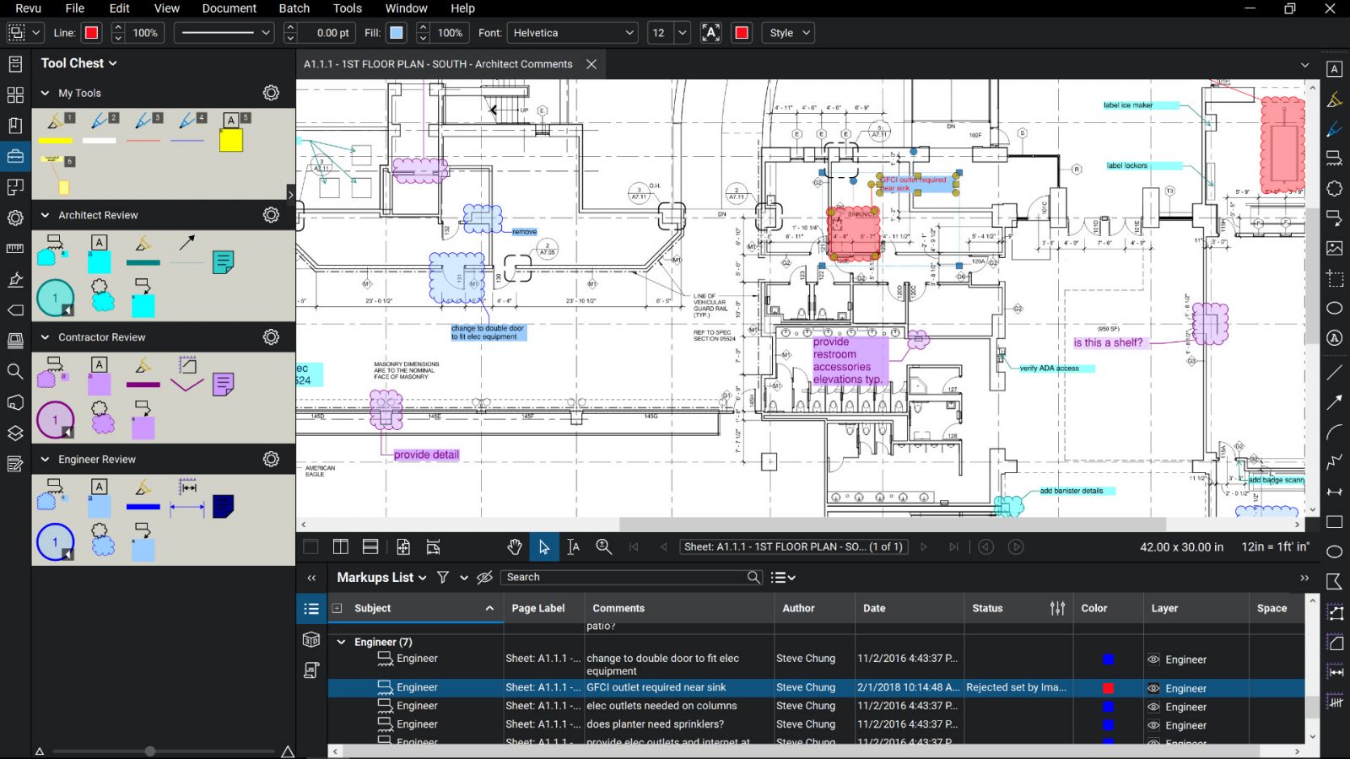Open the Layers panel in the left sidebar

tap(15, 433)
